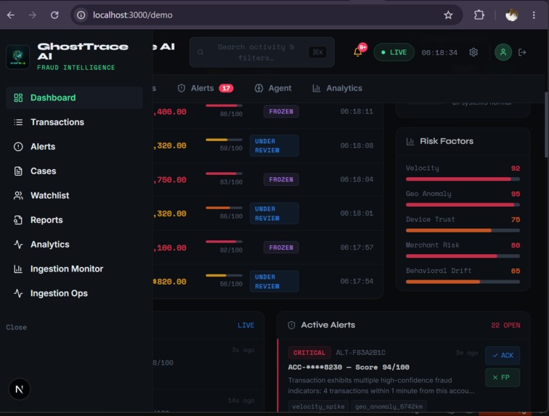
Task: Click the logout icon in header
Action: coord(522,52)
